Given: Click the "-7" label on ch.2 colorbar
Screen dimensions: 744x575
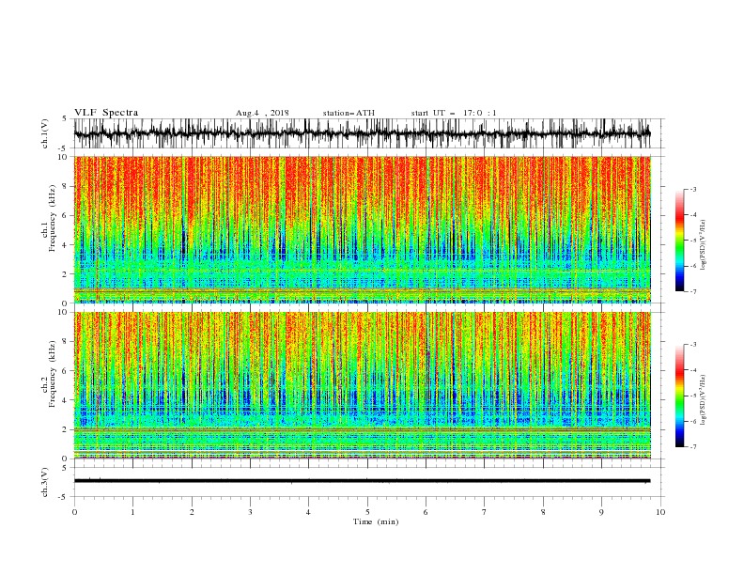Looking at the screenshot, I should (x=693, y=446).
